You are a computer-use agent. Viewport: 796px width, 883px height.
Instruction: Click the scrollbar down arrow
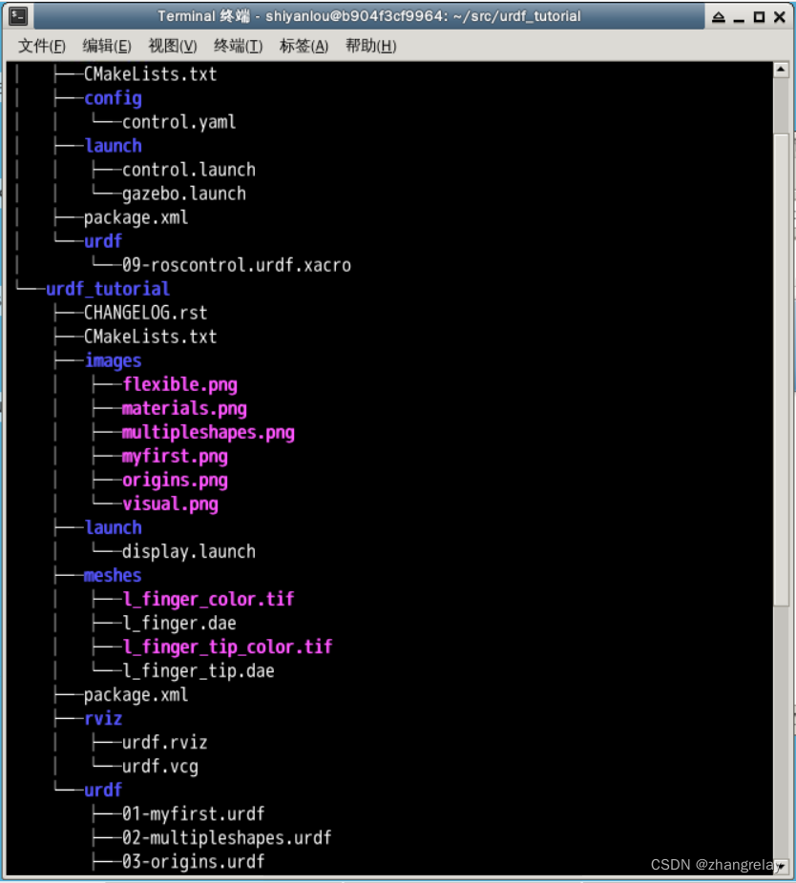781,869
